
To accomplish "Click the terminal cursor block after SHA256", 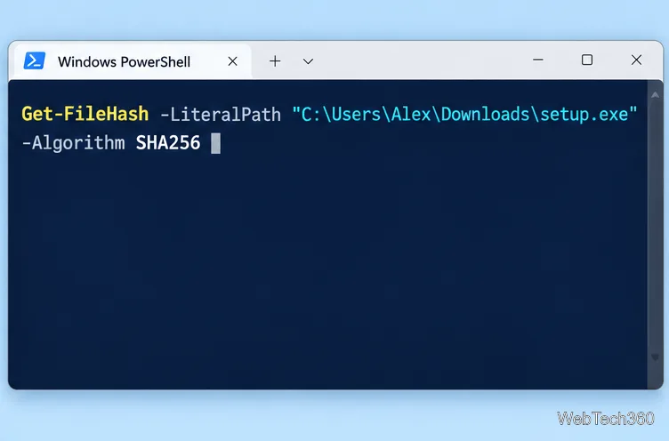I will tap(216, 143).
